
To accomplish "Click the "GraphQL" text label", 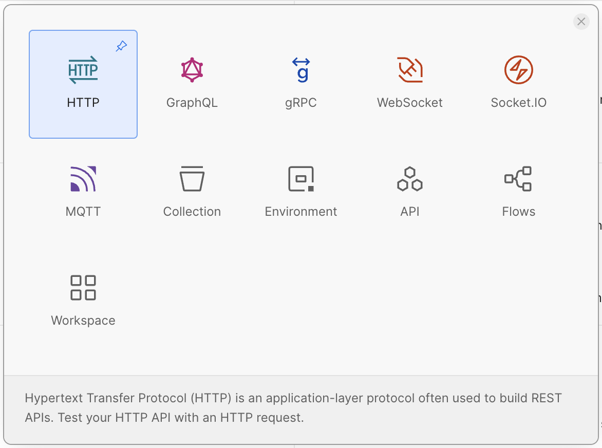I will 192,103.
